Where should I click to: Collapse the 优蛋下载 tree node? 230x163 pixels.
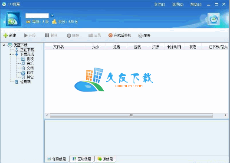coord(3,45)
